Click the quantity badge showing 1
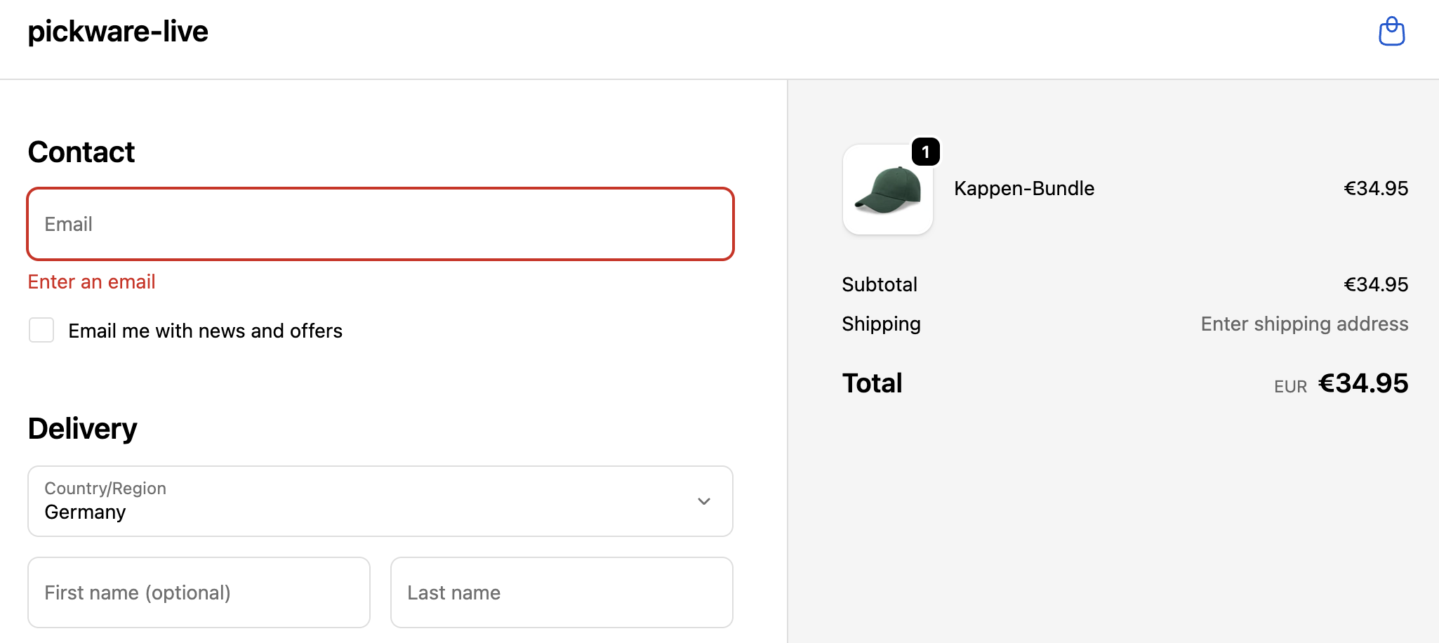1439x643 pixels. [925, 152]
